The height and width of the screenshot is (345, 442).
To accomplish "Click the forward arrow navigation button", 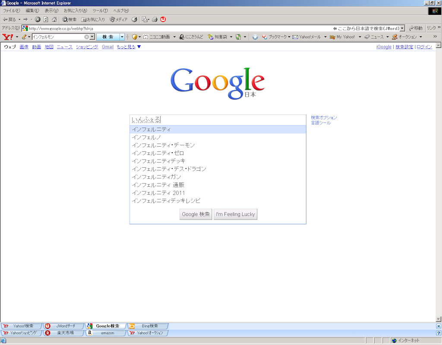I will click(25, 19).
